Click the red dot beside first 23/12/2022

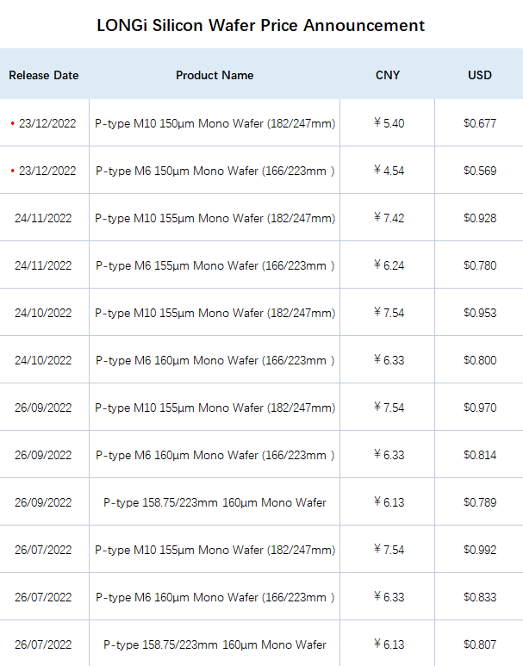[13, 123]
